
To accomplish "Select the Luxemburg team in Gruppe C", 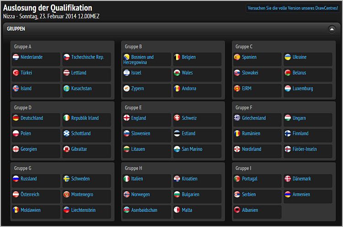I will (303, 89).
